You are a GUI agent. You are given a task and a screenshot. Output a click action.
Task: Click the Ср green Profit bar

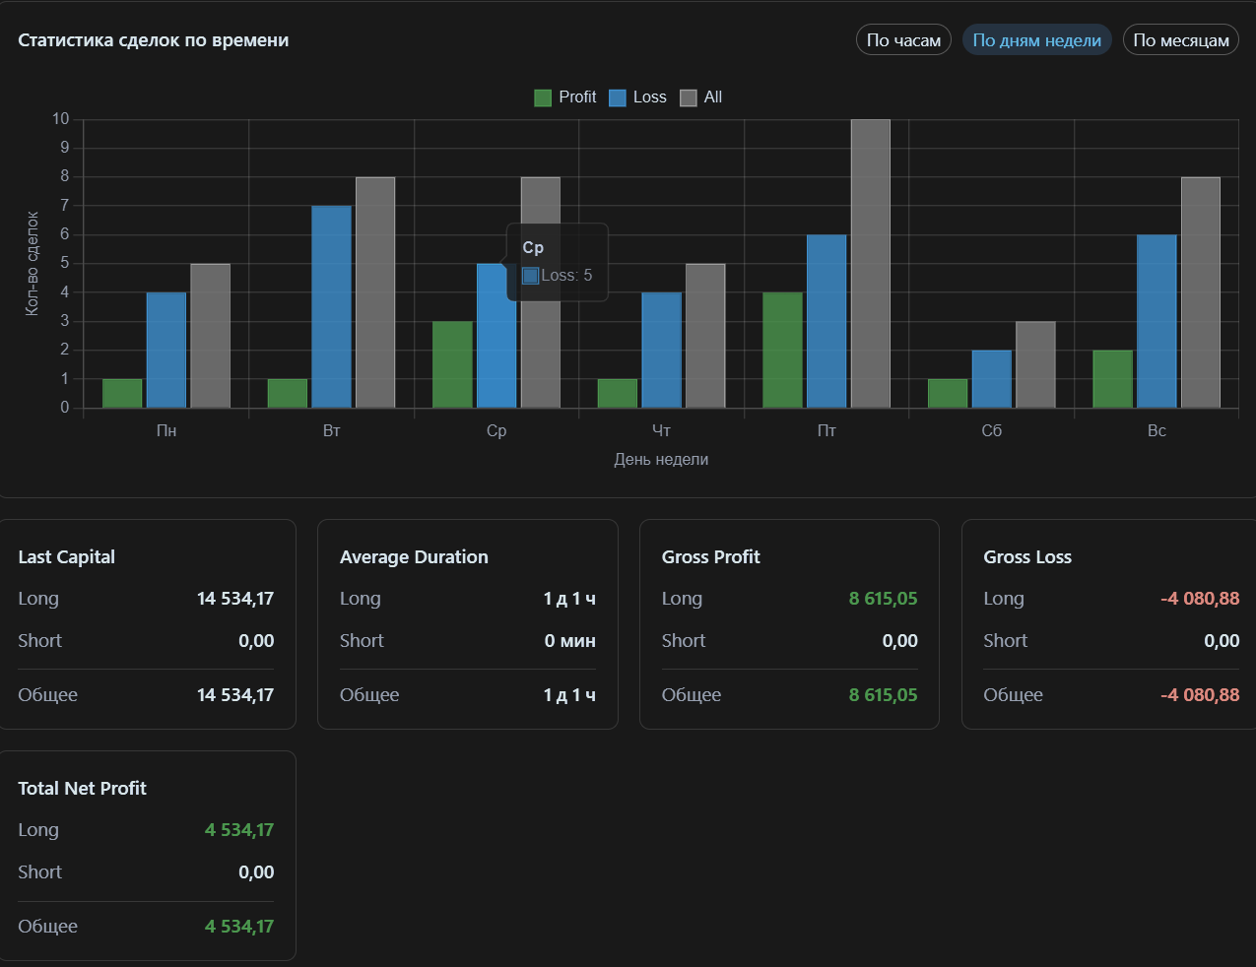pos(452,364)
